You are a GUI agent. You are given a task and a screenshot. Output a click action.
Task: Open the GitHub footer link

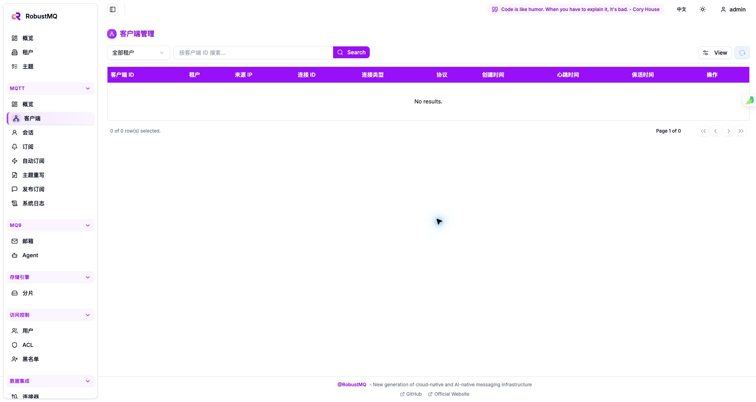(411, 394)
